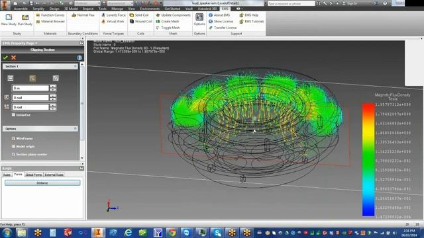Run the study using Run Study

25,18
